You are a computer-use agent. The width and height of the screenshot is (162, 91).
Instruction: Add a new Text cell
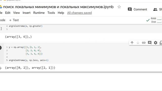coord(14,20)
